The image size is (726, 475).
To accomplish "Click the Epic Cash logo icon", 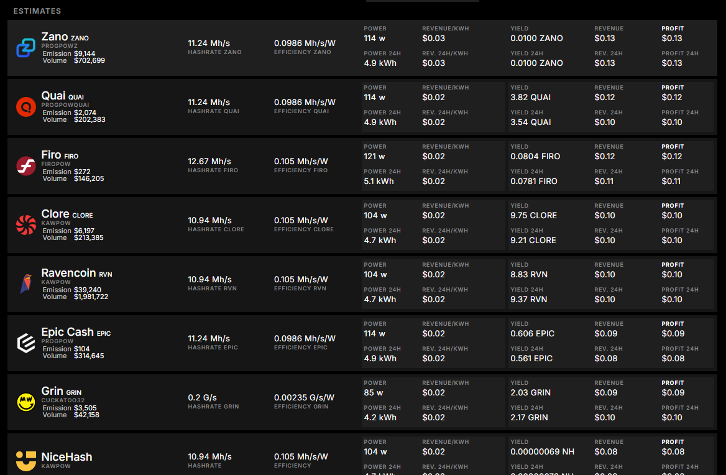I will point(26,343).
